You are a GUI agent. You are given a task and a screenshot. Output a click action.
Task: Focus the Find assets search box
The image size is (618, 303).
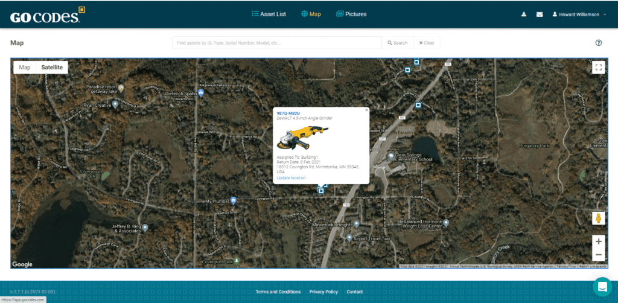(276, 43)
